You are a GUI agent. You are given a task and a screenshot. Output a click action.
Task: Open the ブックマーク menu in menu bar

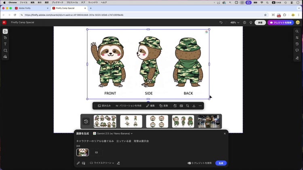pos(57,2)
